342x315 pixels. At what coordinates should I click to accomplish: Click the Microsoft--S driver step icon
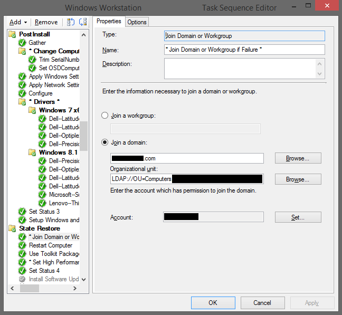pyautogui.click(x=42, y=195)
